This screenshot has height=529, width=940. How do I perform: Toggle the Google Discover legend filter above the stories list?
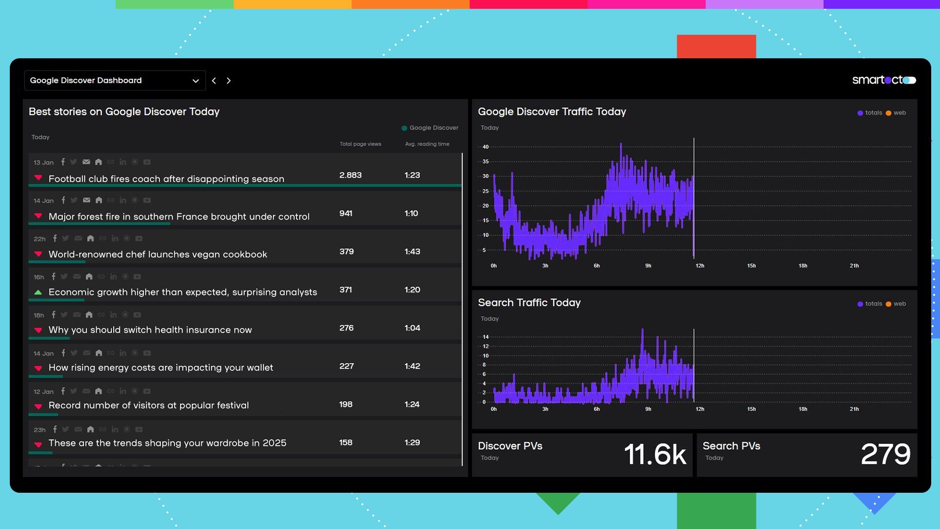(430, 128)
